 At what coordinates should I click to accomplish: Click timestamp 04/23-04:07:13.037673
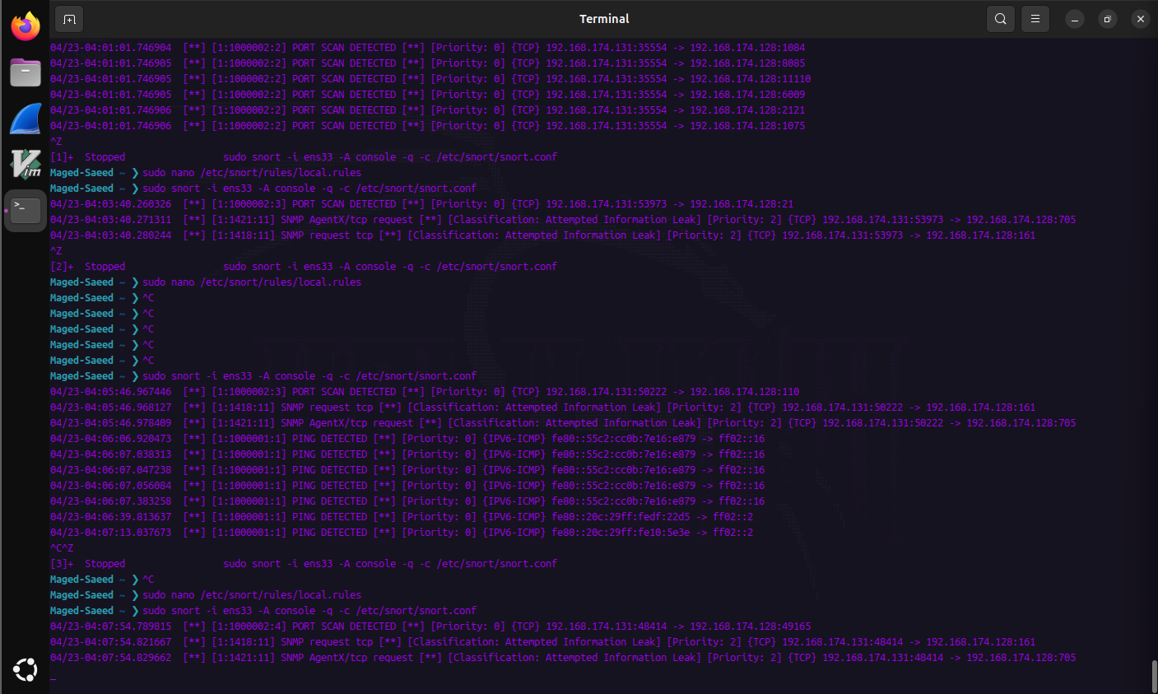click(111, 533)
